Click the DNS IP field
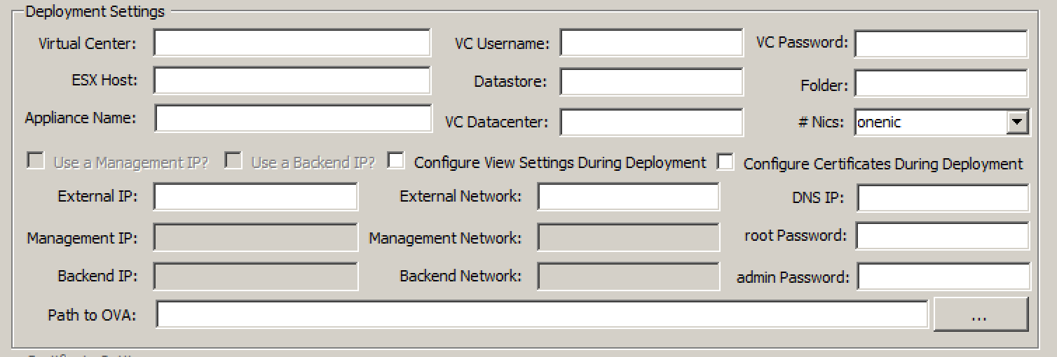The width and height of the screenshot is (1057, 357). click(942, 198)
